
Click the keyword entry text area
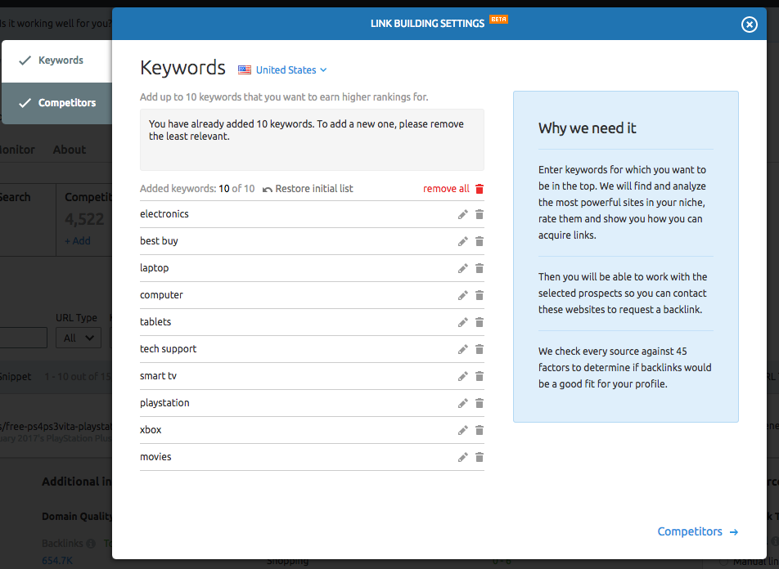(x=312, y=140)
